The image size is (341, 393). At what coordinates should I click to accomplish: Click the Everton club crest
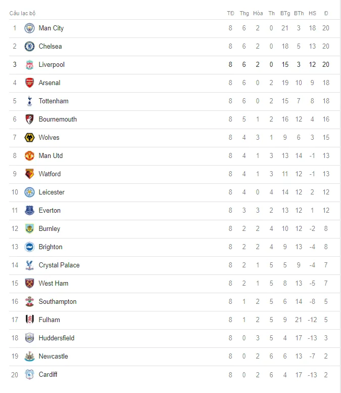pos(29,210)
